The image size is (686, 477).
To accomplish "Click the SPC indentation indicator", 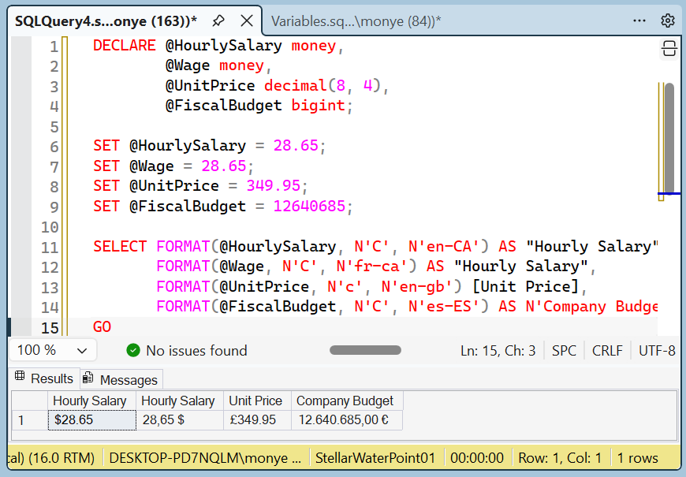I will 564,351.
